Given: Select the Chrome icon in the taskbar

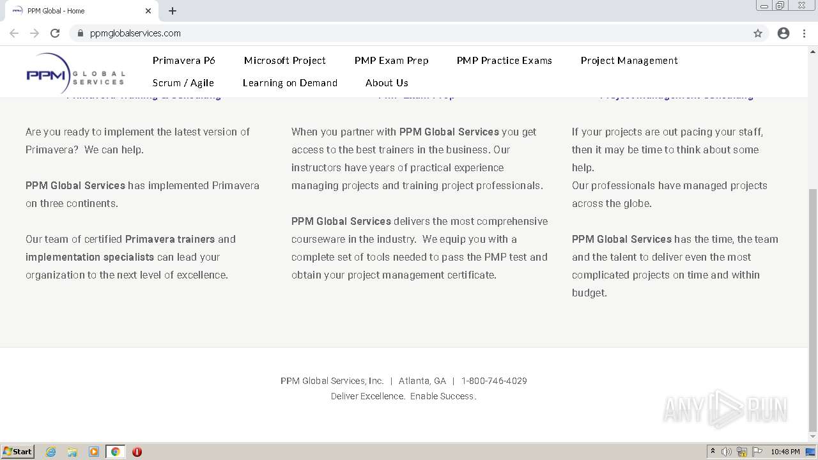Looking at the screenshot, I should (116, 452).
